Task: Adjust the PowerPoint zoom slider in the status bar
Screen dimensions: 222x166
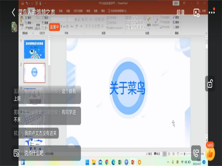Action: [185, 154]
